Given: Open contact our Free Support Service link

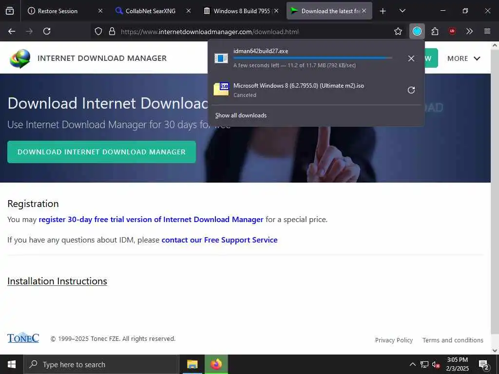Looking at the screenshot, I should tap(220, 240).
